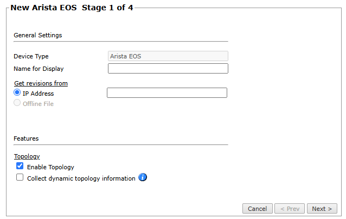The width and height of the screenshot is (346, 219).
Task: Focus the Name for Display text box
Action: point(168,68)
